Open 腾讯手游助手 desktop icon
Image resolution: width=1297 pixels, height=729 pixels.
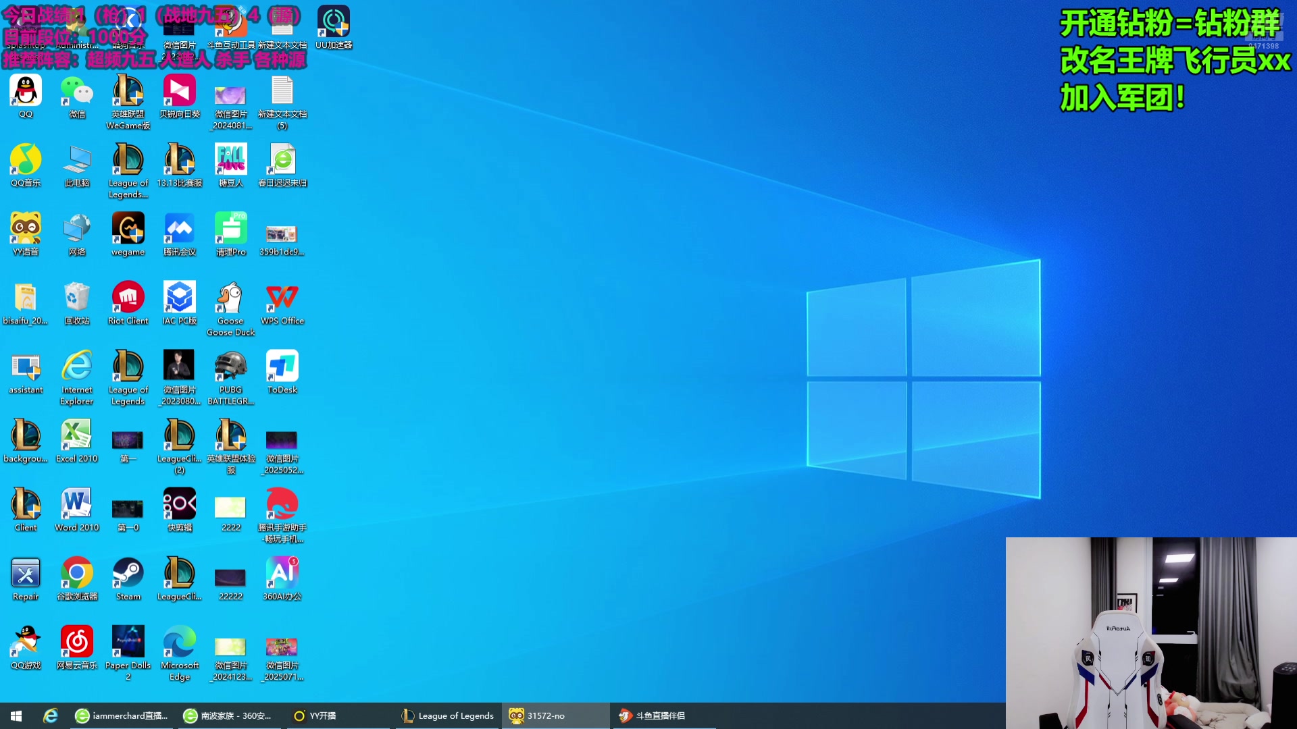[282, 515]
